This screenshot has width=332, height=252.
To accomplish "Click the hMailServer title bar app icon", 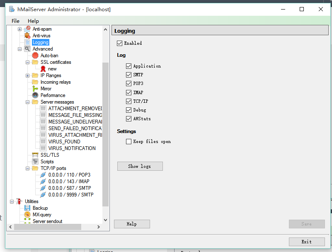I will coord(12,9).
